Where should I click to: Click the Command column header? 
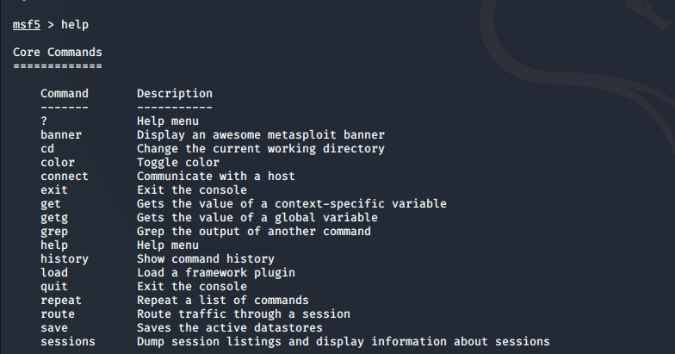coord(64,93)
